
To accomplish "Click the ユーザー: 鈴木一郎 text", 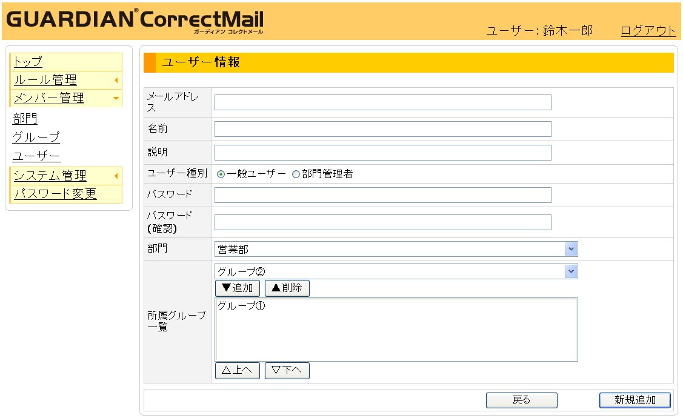I will tap(539, 30).
